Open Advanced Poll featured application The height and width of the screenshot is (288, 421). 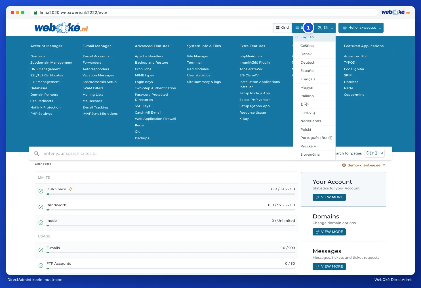tap(356, 56)
